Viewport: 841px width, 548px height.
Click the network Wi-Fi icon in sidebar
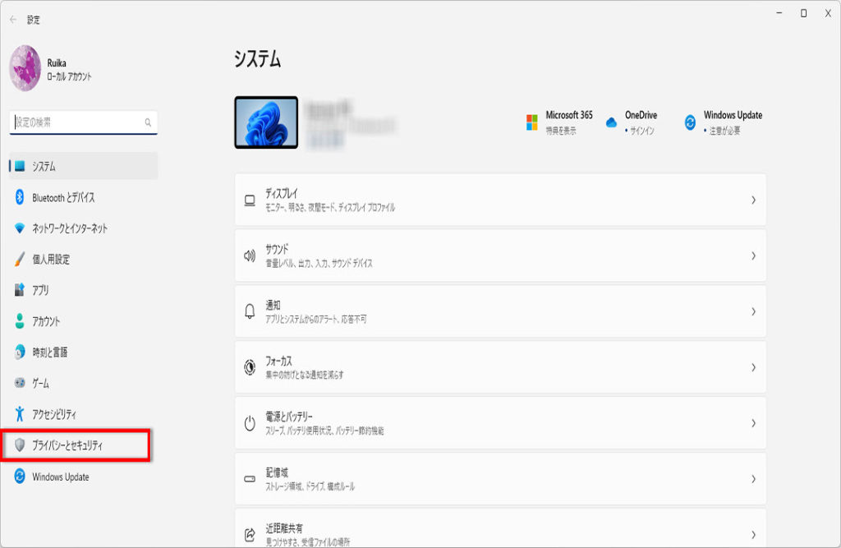click(x=20, y=228)
